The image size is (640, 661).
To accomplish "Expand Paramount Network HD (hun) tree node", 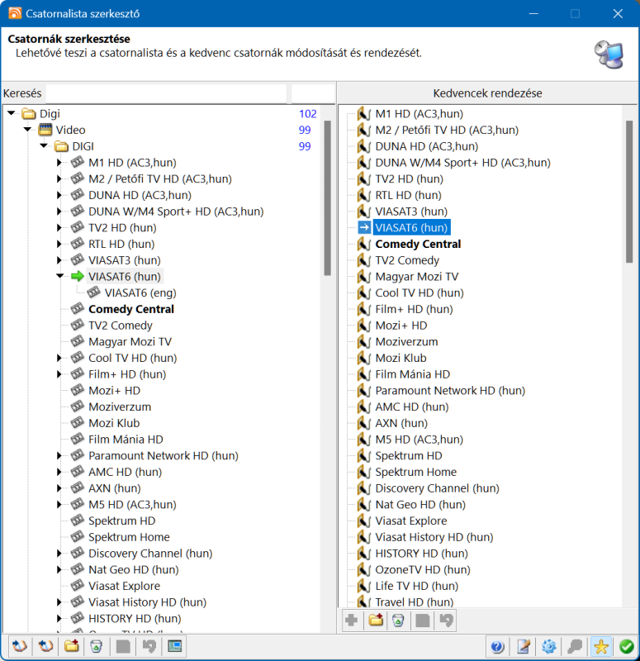I will pyautogui.click(x=59, y=456).
